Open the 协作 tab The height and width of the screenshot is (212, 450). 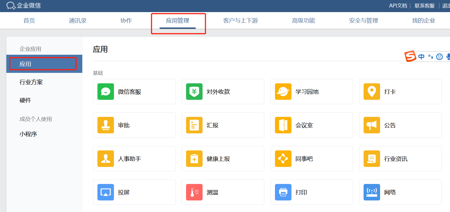(126, 21)
